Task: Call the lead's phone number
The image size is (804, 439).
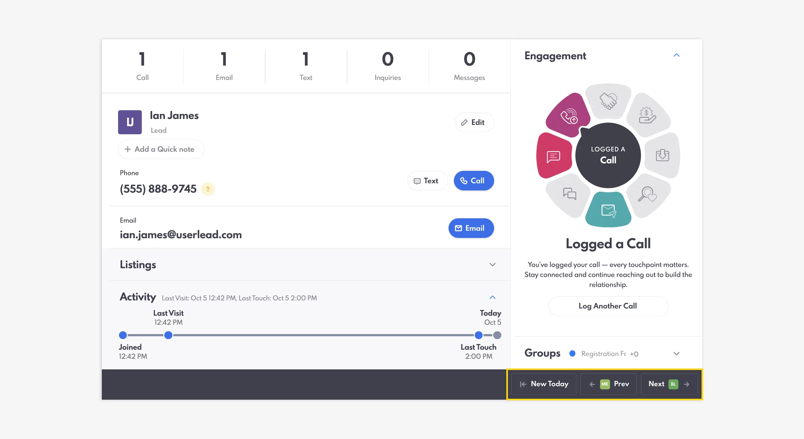Action: point(474,181)
